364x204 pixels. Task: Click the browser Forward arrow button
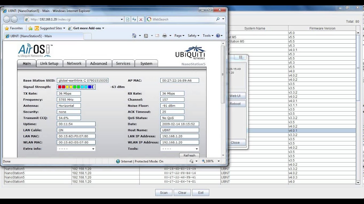click(14, 19)
